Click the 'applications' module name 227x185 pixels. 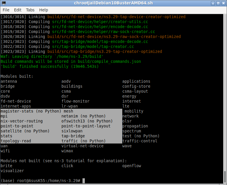(136, 82)
